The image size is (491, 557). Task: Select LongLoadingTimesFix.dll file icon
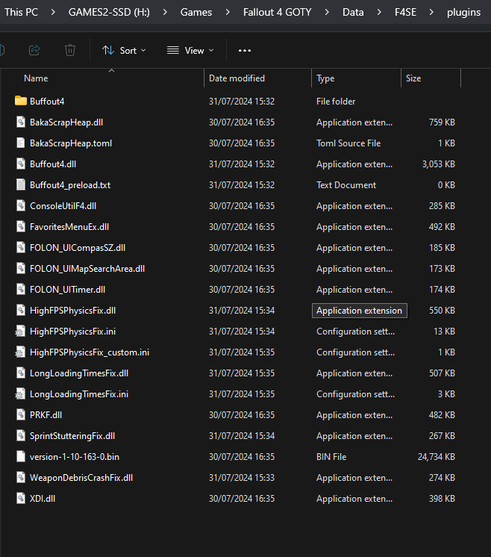(x=21, y=373)
